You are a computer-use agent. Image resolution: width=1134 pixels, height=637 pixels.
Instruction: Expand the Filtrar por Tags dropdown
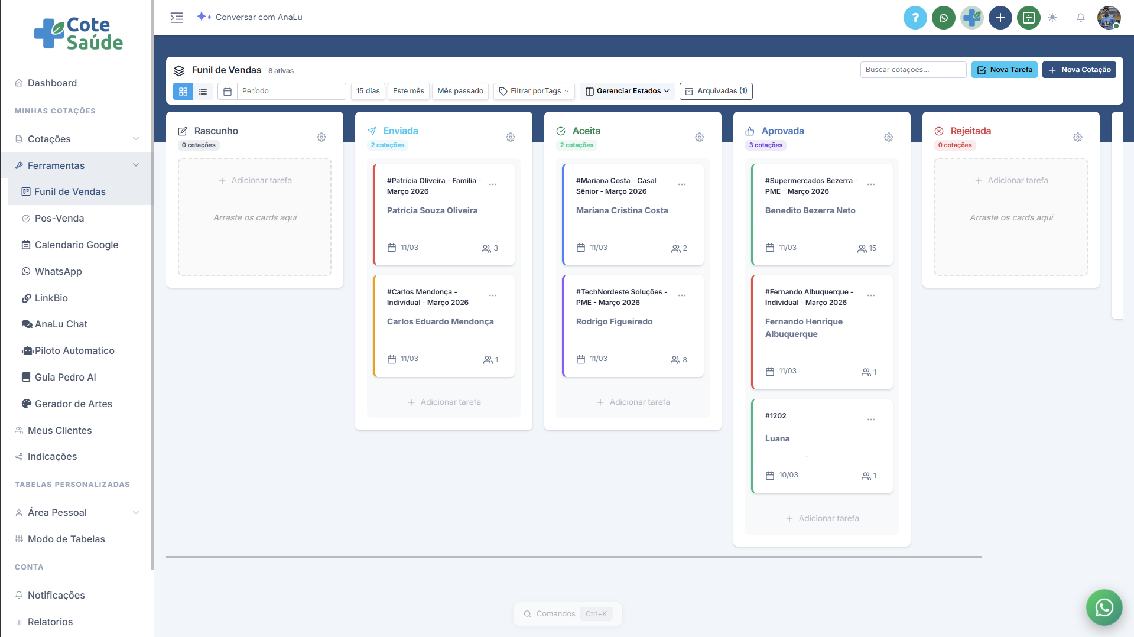click(534, 91)
